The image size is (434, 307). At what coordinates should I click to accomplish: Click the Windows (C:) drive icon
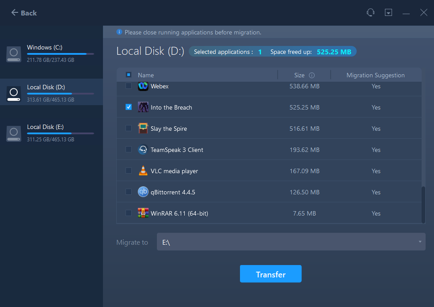click(x=14, y=54)
